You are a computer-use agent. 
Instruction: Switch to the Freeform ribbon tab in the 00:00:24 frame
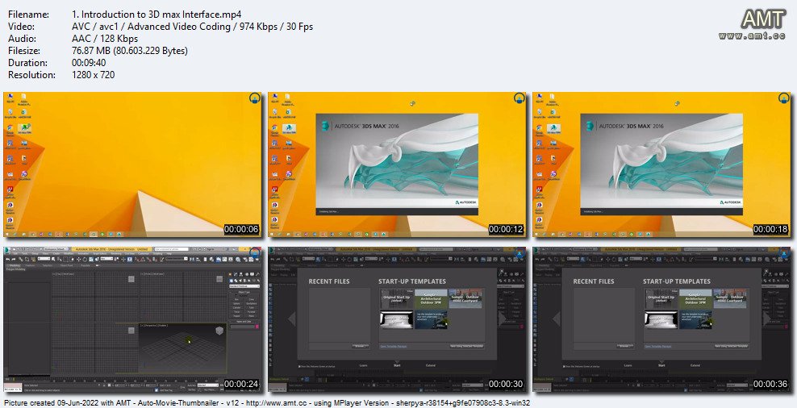click(31, 265)
